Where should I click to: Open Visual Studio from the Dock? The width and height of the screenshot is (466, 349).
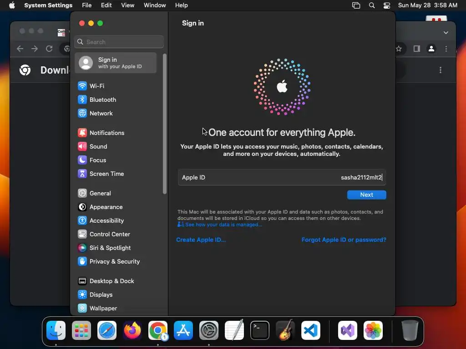click(x=347, y=330)
